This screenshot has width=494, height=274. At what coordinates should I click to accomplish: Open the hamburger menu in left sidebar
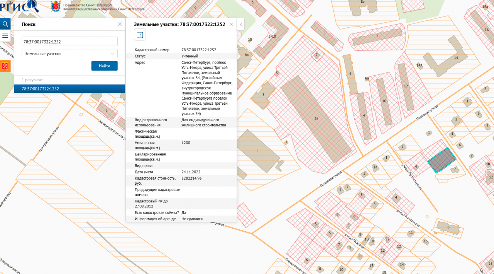coord(5,36)
